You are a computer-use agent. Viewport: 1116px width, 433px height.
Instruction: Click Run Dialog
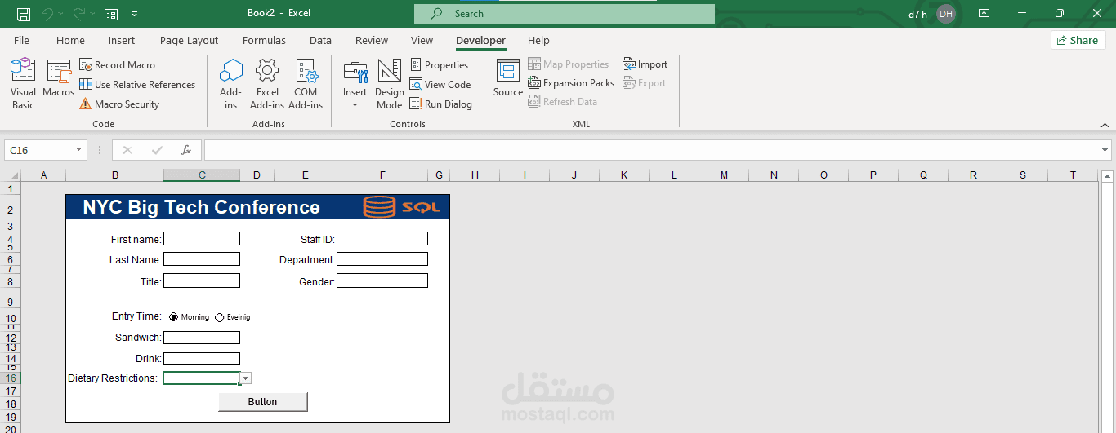(x=441, y=104)
